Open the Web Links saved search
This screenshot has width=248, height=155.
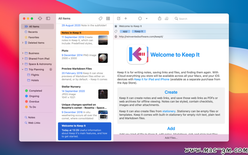pos(34,123)
